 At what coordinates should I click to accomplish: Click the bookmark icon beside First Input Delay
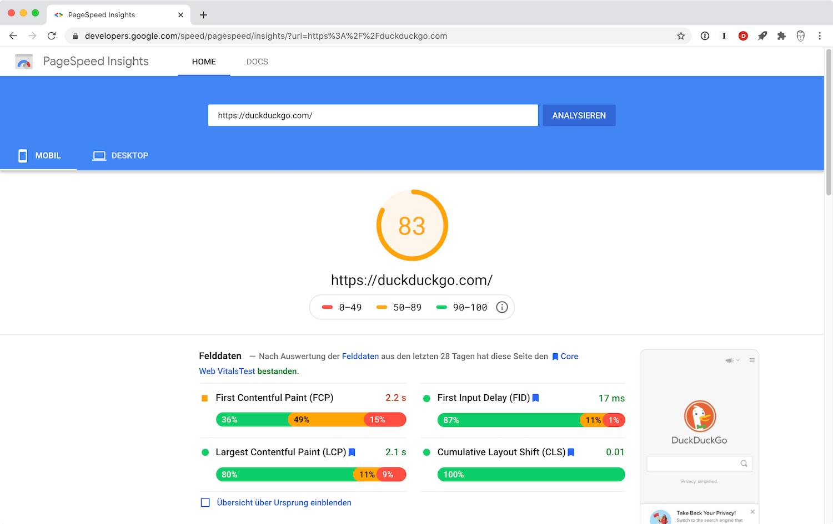[x=535, y=398]
